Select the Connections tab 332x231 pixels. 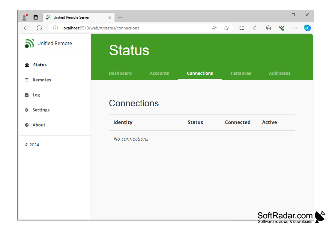click(x=200, y=73)
